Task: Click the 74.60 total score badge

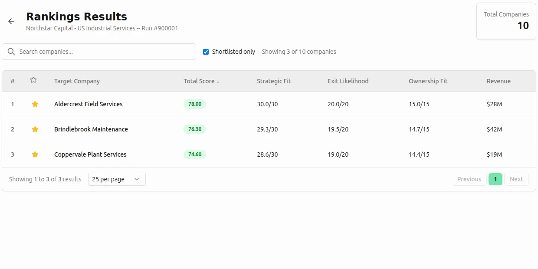Action: [195, 154]
